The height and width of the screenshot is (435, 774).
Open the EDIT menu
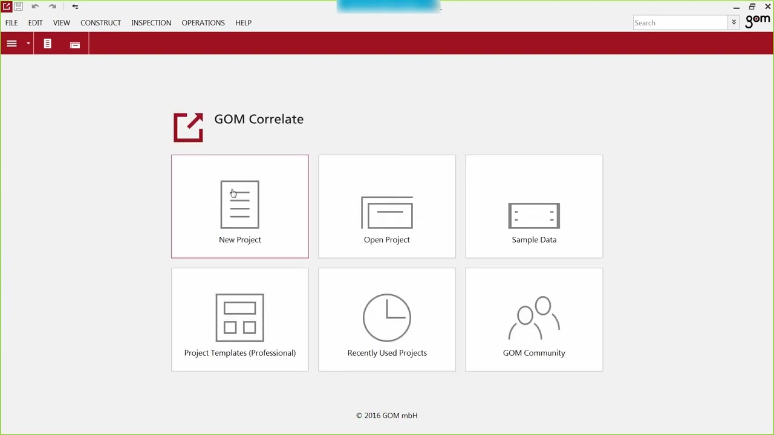pyautogui.click(x=35, y=22)
